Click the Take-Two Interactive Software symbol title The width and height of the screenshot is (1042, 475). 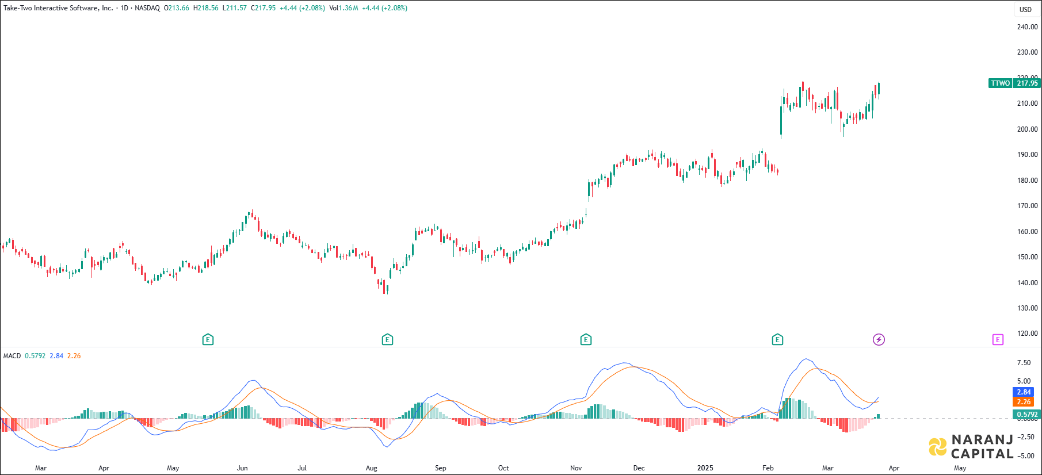coord(58,8)
